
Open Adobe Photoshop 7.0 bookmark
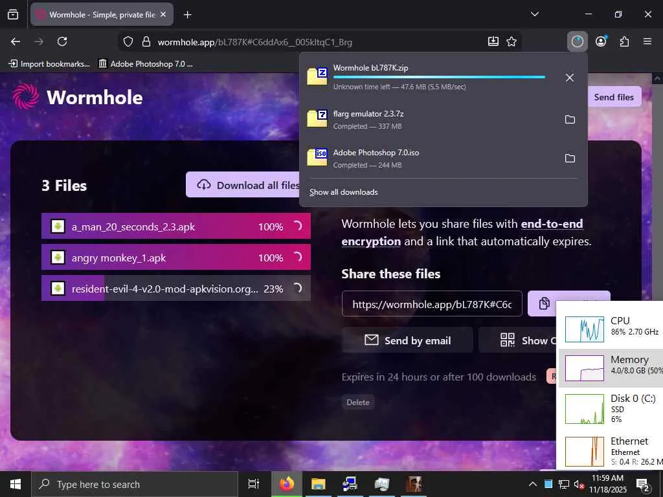pos(146,64)
